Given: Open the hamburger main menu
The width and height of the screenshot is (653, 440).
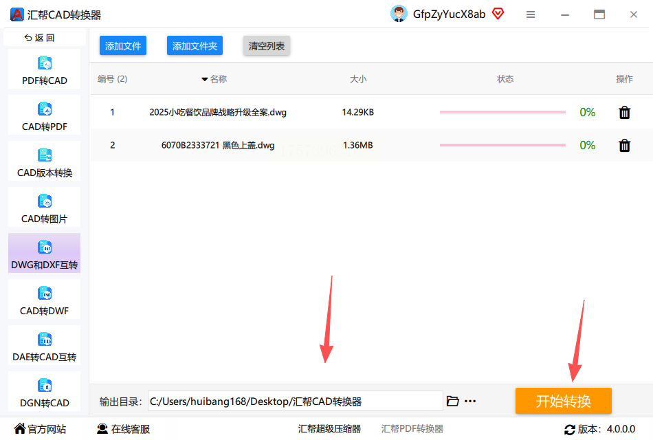Looking at the screenshot, I should (x=531, y=14).
